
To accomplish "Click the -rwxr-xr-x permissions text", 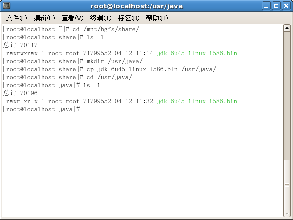I will [x=20, y=101].
